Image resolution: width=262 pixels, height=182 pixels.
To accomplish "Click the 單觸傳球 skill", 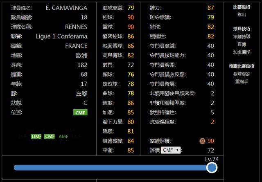I will 242,36.
